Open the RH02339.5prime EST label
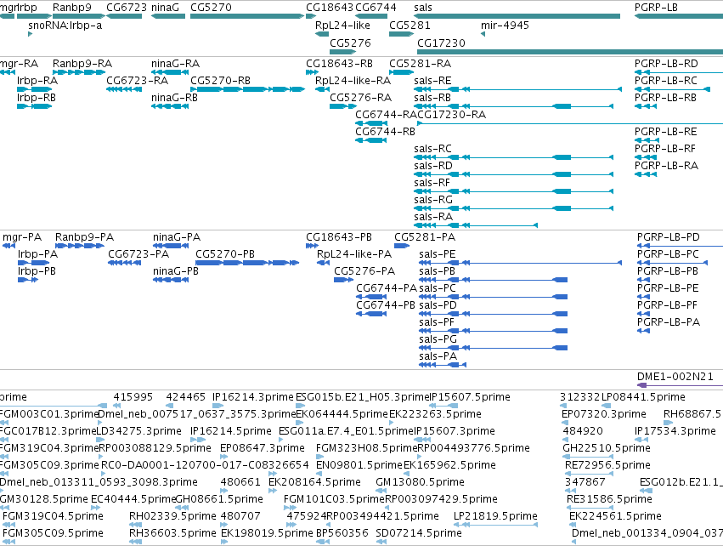 (172, 515)
